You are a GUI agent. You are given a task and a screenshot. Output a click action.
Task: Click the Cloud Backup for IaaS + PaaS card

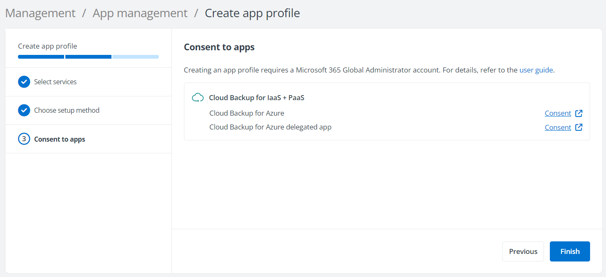386,111
